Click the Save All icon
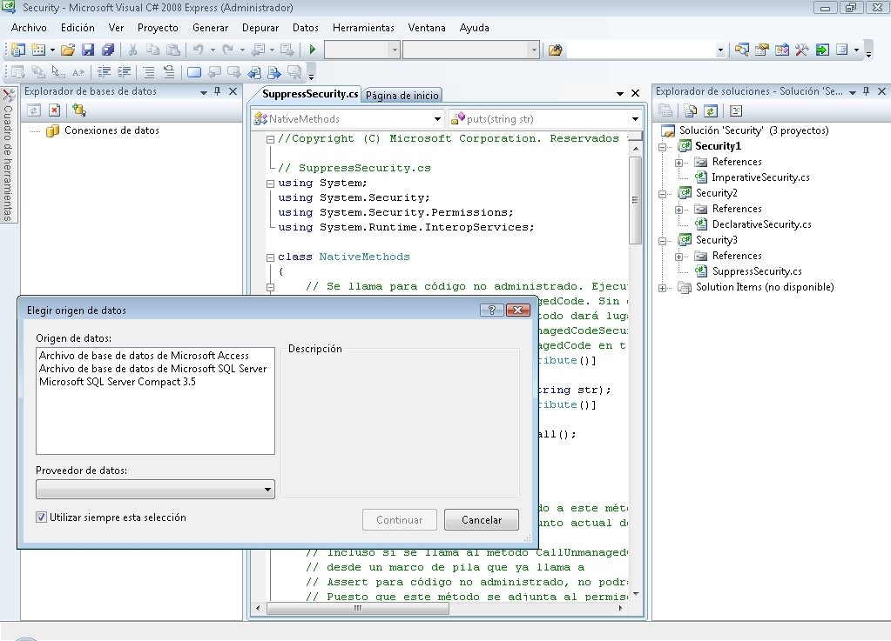 (107, 50)
